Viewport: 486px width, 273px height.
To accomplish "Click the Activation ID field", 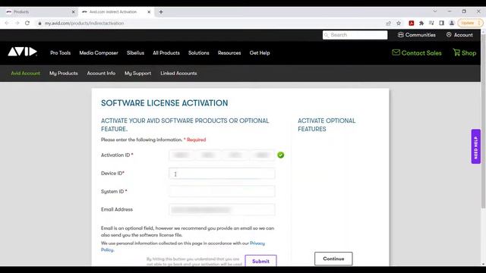I will click(x=222, y=155).
